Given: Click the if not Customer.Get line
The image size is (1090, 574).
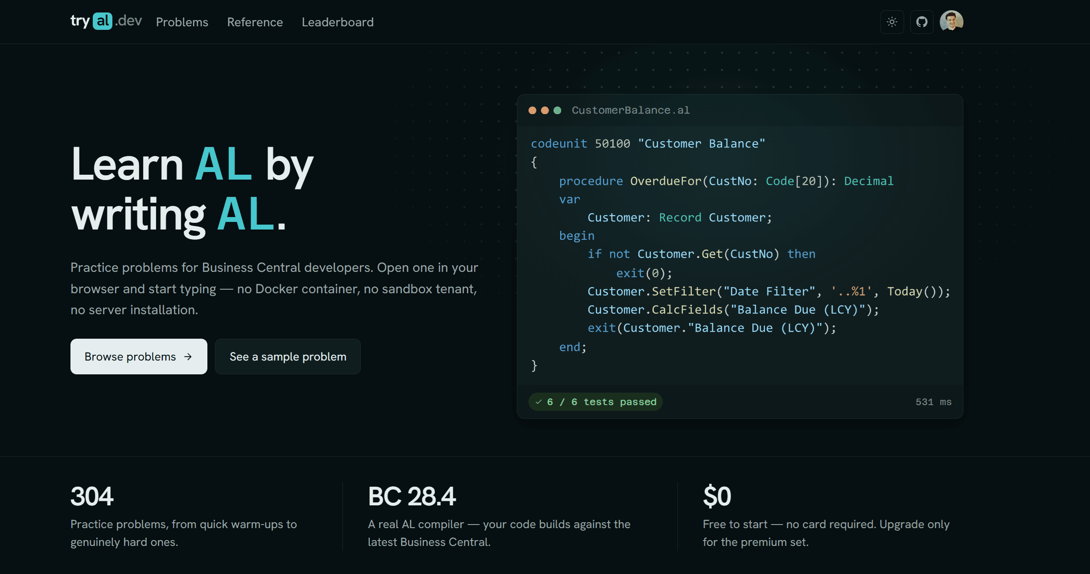Looking at the screenshot, I should 702,254.
